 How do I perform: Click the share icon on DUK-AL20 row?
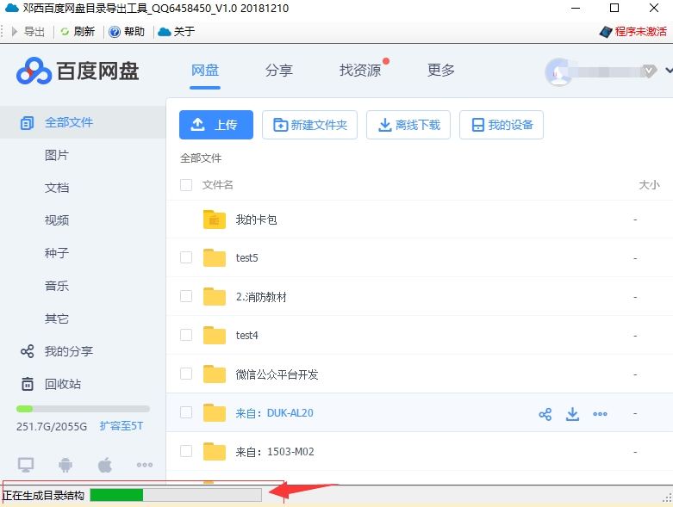click(x=545, y=414)
